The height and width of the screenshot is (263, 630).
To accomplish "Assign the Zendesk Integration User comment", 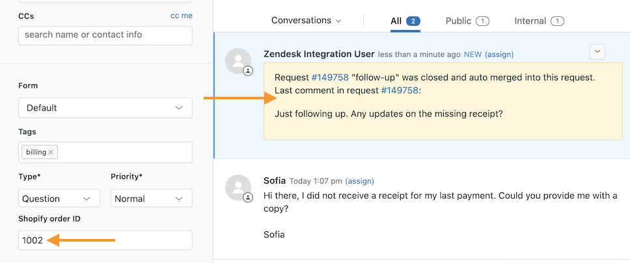I will coord(499,54).
